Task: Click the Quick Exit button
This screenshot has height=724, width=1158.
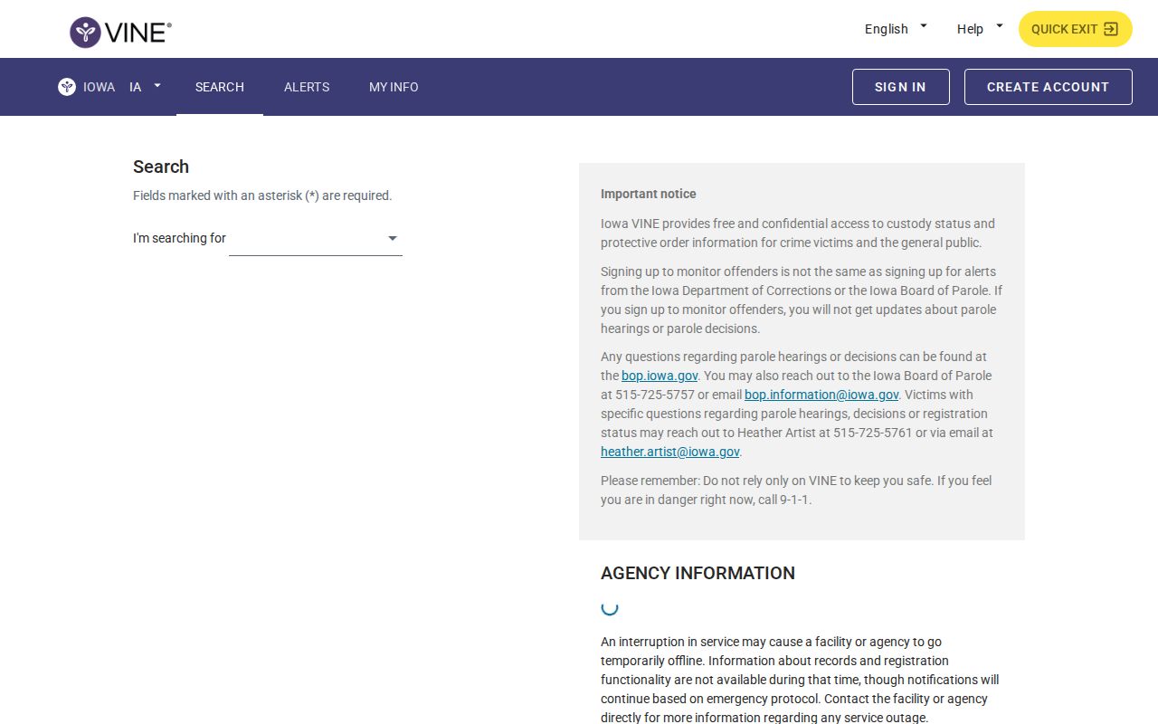Action: click(x=1075, y=29)
